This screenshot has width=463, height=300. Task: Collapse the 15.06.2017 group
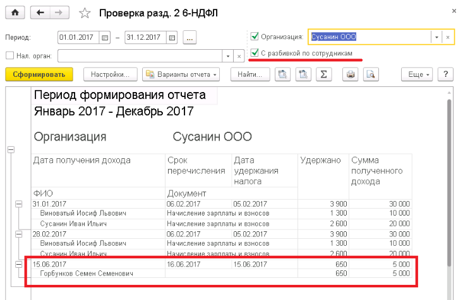pos(18,264)
